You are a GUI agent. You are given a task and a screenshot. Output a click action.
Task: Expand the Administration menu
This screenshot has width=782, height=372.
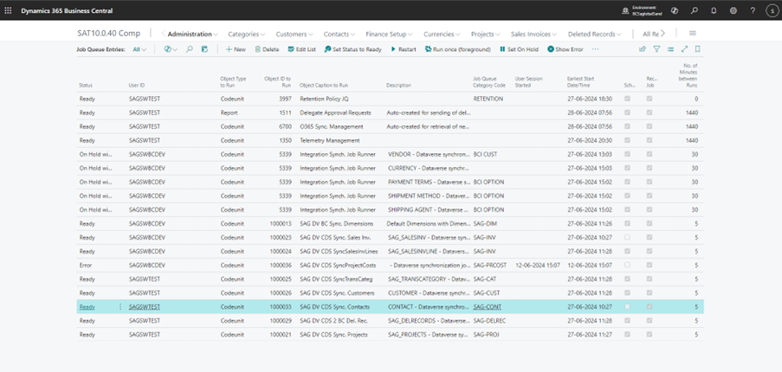(192, 35)
